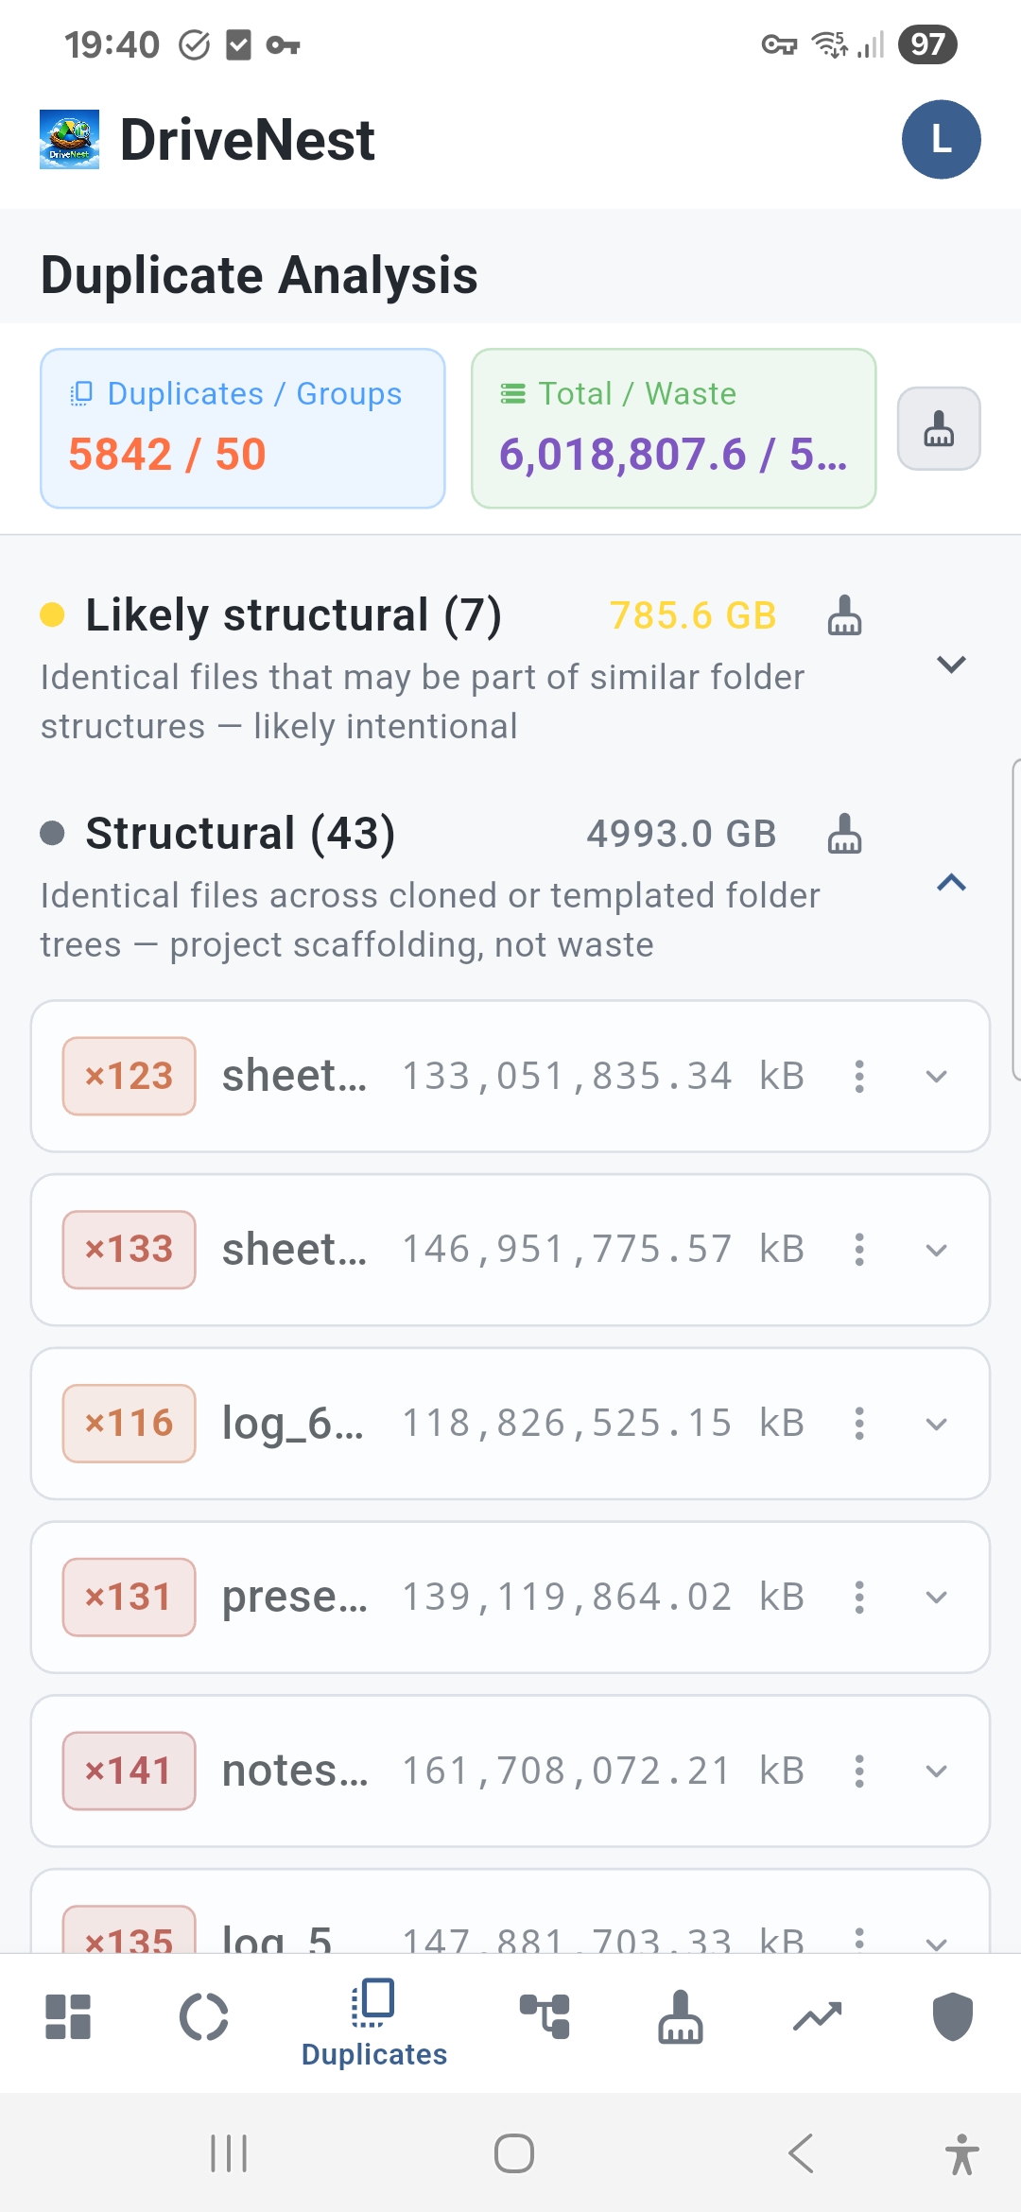Expand the ×123 sheet duplicate group
Screen dimensions: 1021x2212
coord(936,1077)
